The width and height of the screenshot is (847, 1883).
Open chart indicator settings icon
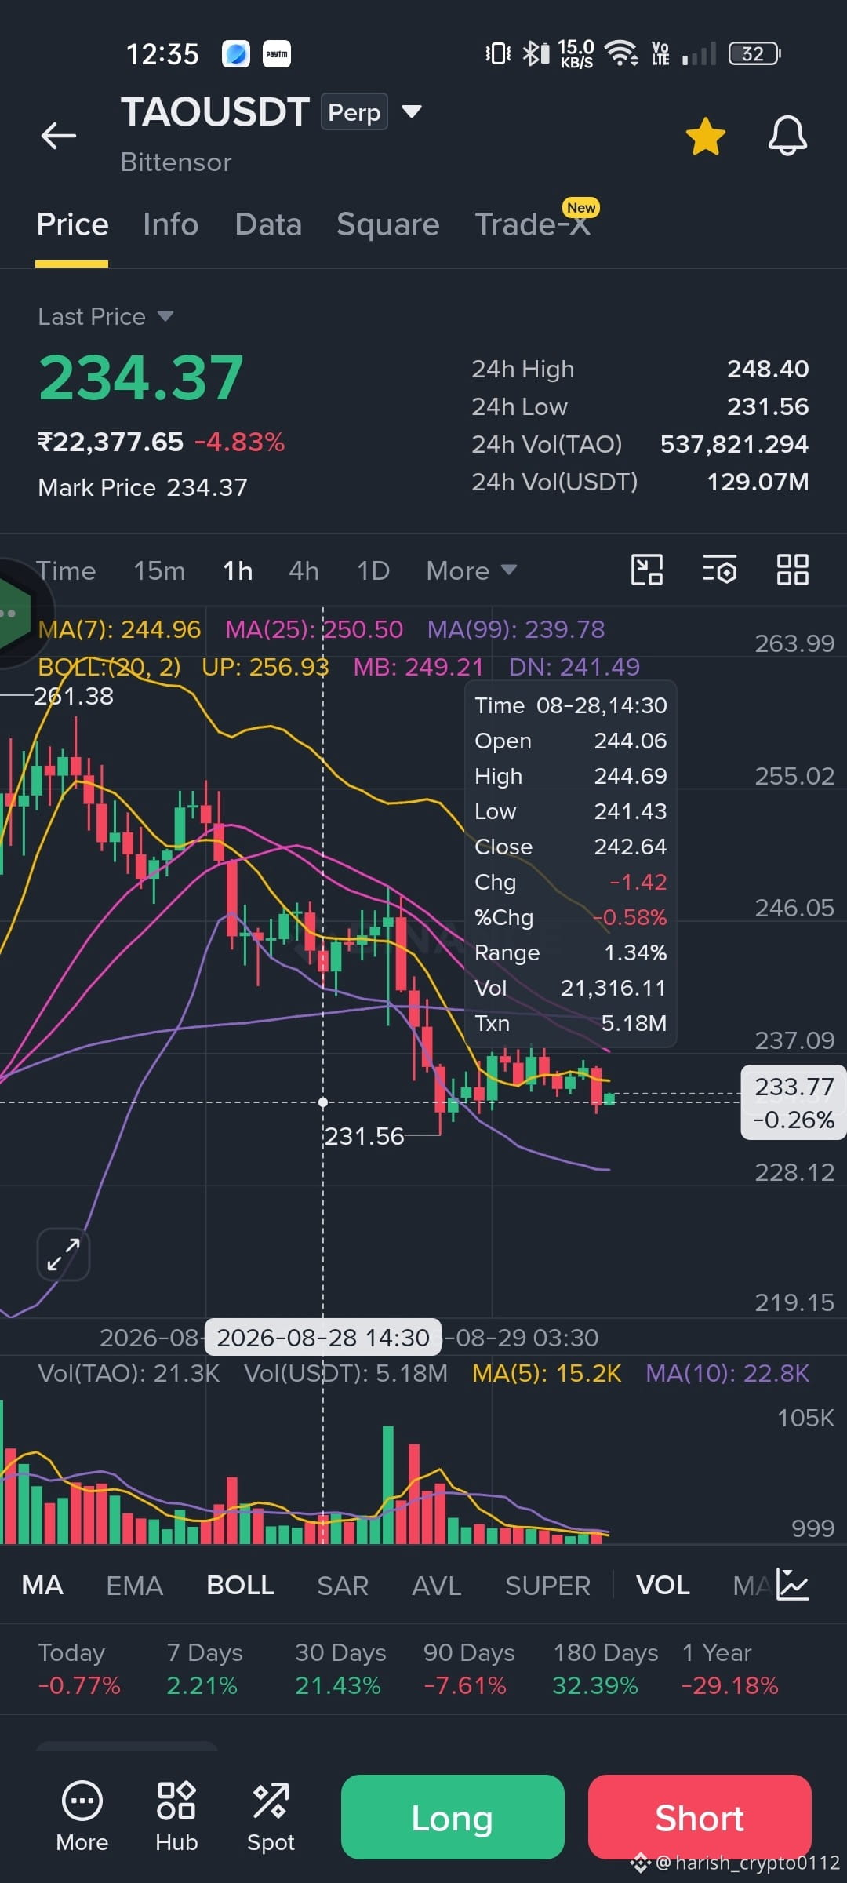[719, 570]
